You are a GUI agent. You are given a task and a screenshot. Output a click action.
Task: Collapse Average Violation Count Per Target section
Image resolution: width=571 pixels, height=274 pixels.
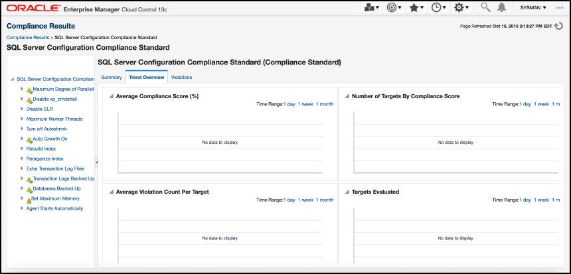click(111, 192)
